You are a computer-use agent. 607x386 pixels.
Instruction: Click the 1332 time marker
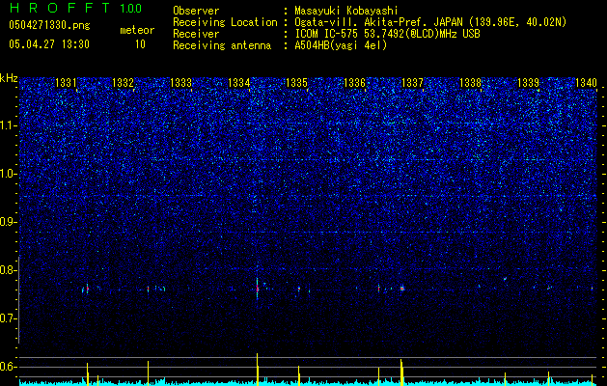(123, 83)
